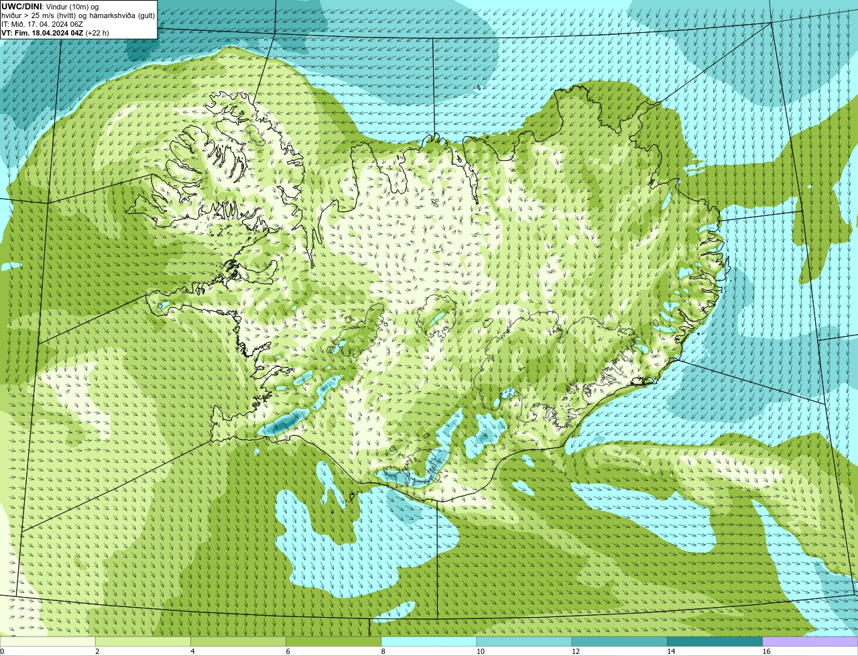Click the '12' label on the color scale
858x656 pixels.
pyautogui.click(x=576, y=651)
